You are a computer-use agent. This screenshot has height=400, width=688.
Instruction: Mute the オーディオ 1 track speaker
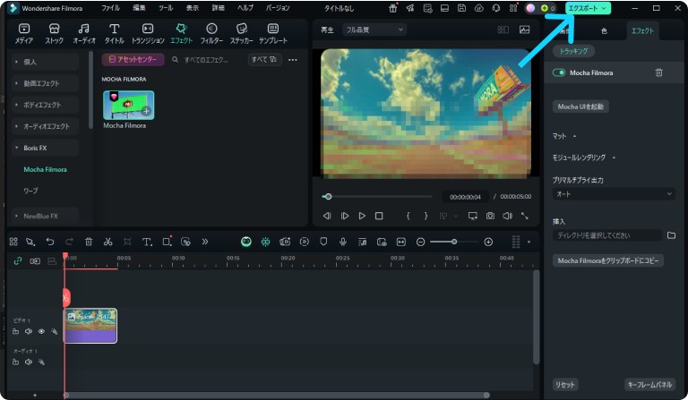29,362
